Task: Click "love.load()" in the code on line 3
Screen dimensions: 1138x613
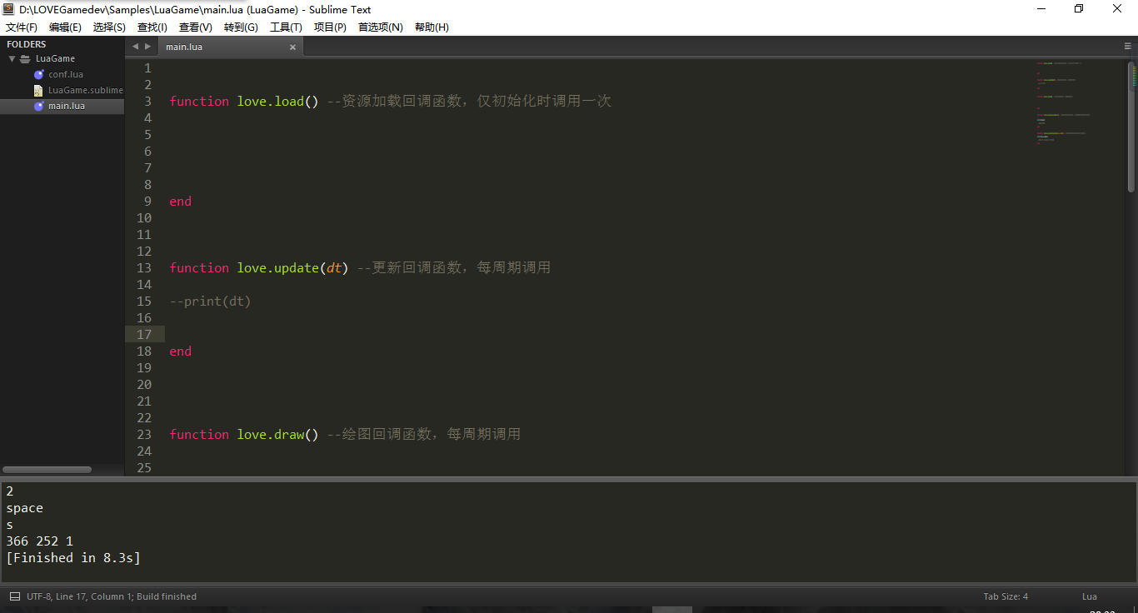Action: (278, 102)
